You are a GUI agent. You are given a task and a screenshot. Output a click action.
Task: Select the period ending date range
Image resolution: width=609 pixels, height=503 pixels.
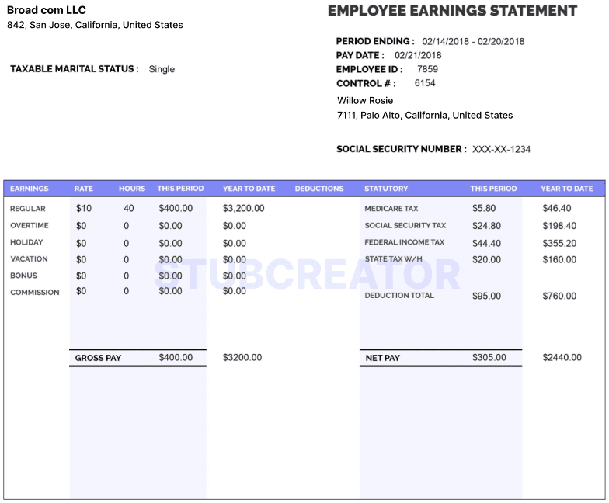coord(473,41)
